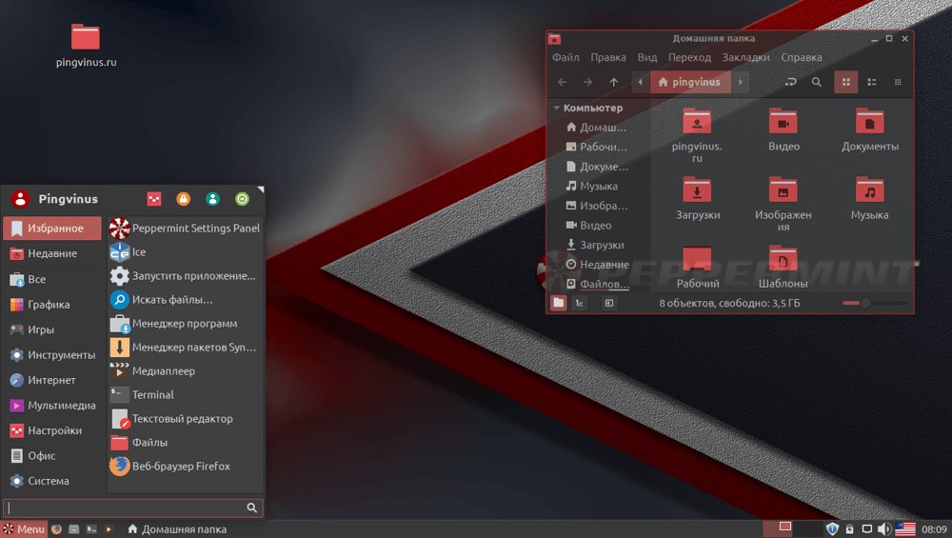Click the green logout icon in menu

(242, 199)
